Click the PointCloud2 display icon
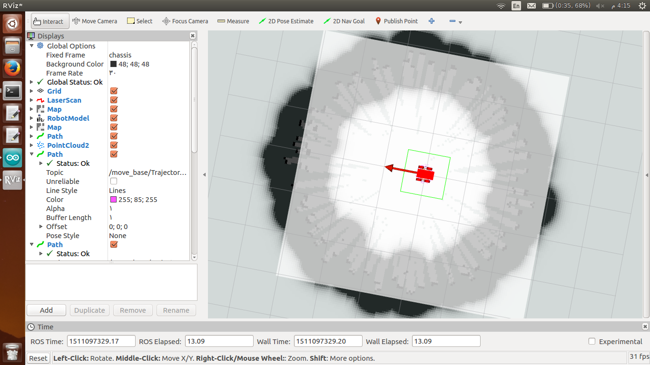Viewport: 650px width, 365px height. 40,145
